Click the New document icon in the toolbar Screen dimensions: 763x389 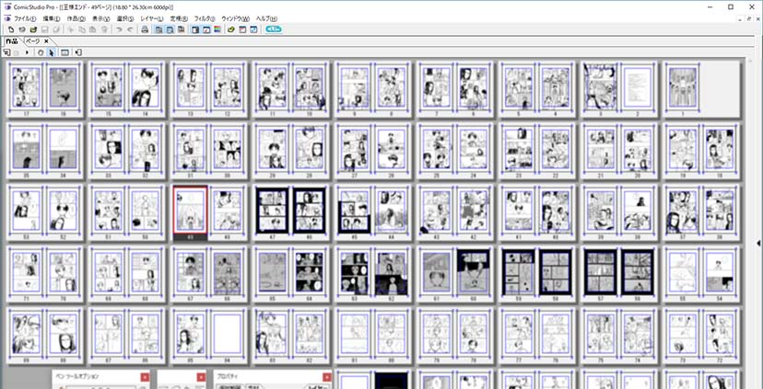click(x=11, y=29)
